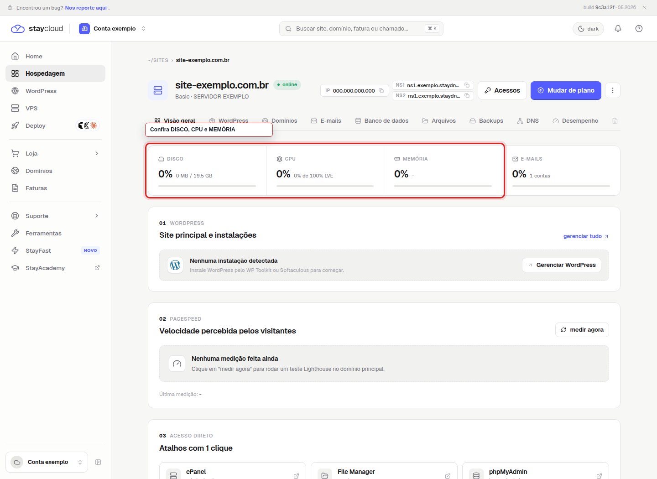
Task: Click the last document icon tab
Action: coord(615,121)
